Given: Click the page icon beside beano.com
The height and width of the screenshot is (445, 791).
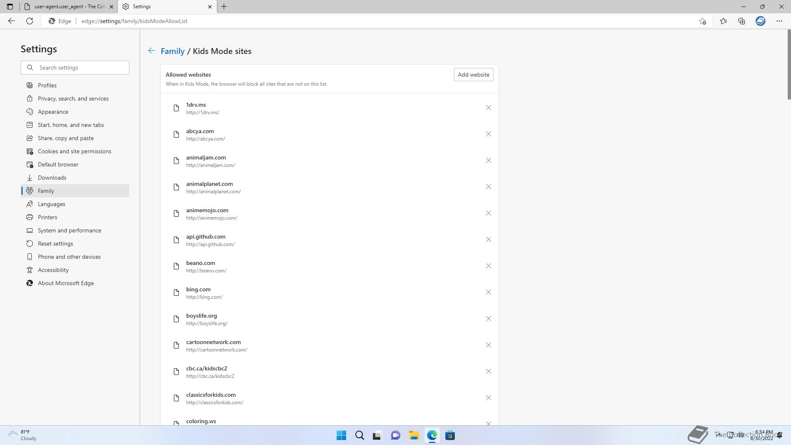Looking at the screenshot, I should coord(176,266).
